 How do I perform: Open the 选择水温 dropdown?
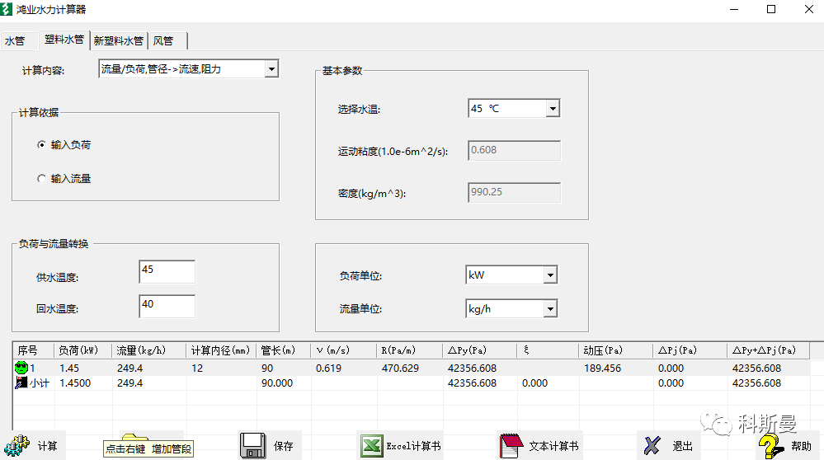(x=553, y=109)
